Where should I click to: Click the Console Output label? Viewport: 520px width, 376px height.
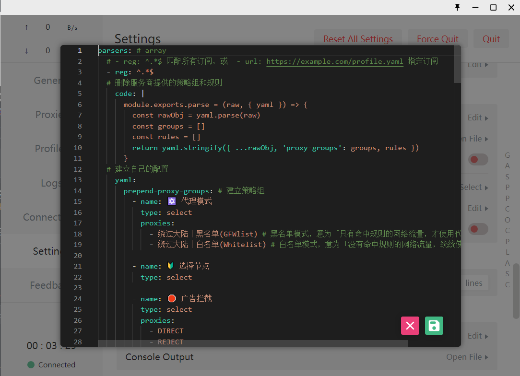tap(160, 357)
